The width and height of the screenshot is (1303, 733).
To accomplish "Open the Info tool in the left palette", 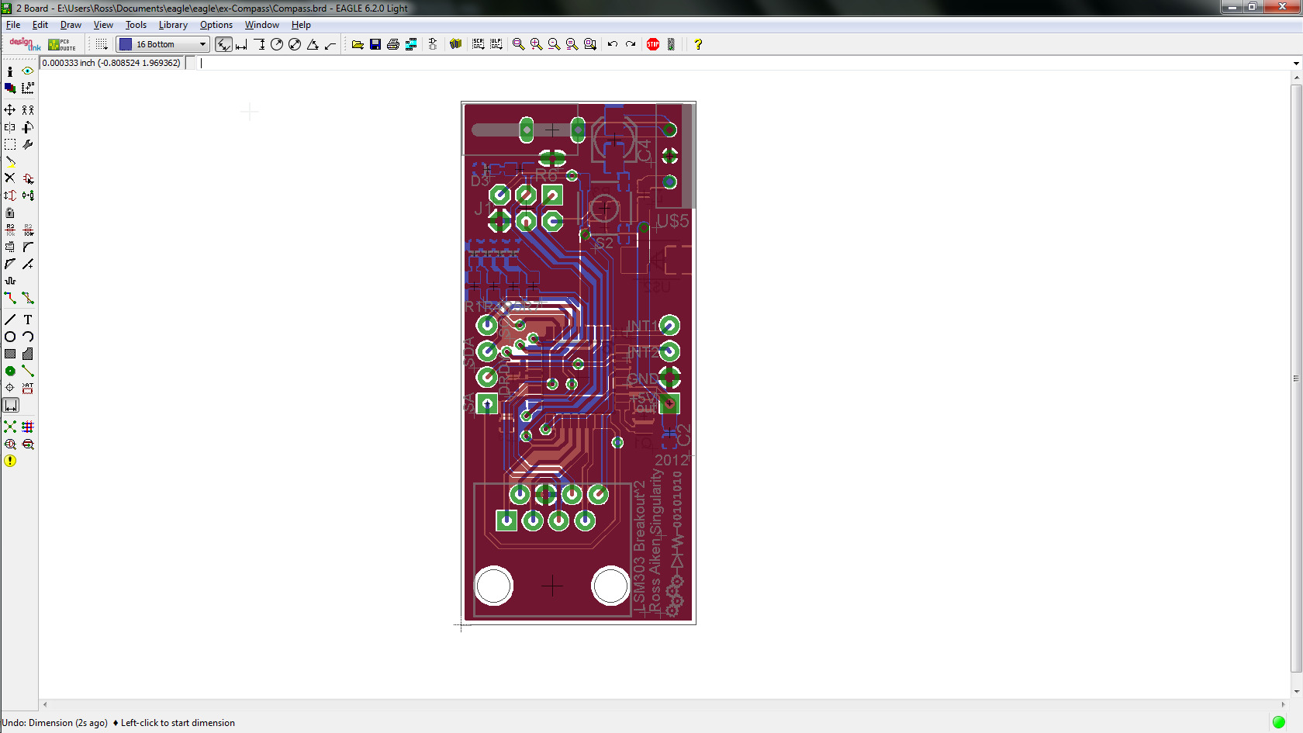I will pyautogui.click(x=9, y=71).
